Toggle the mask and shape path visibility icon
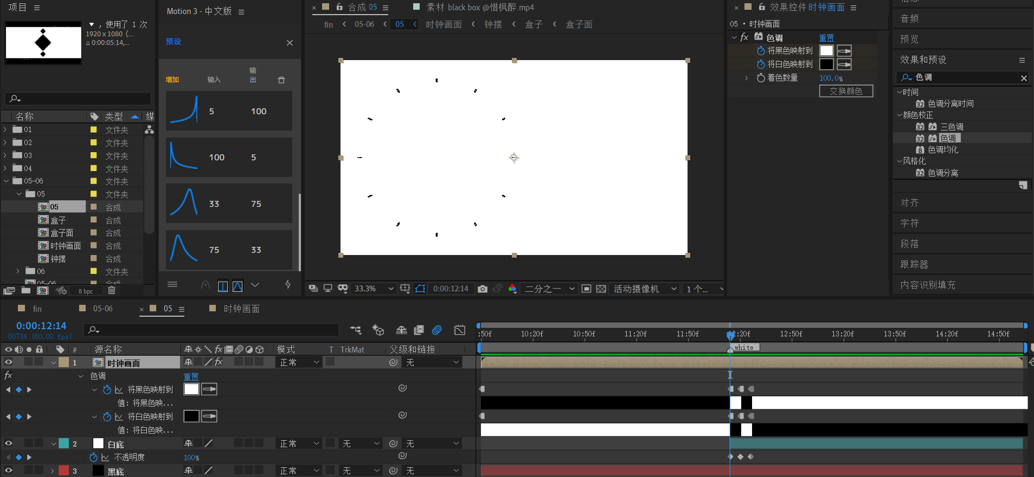Viewport: 1034px width, 477px height. point(420,289)
